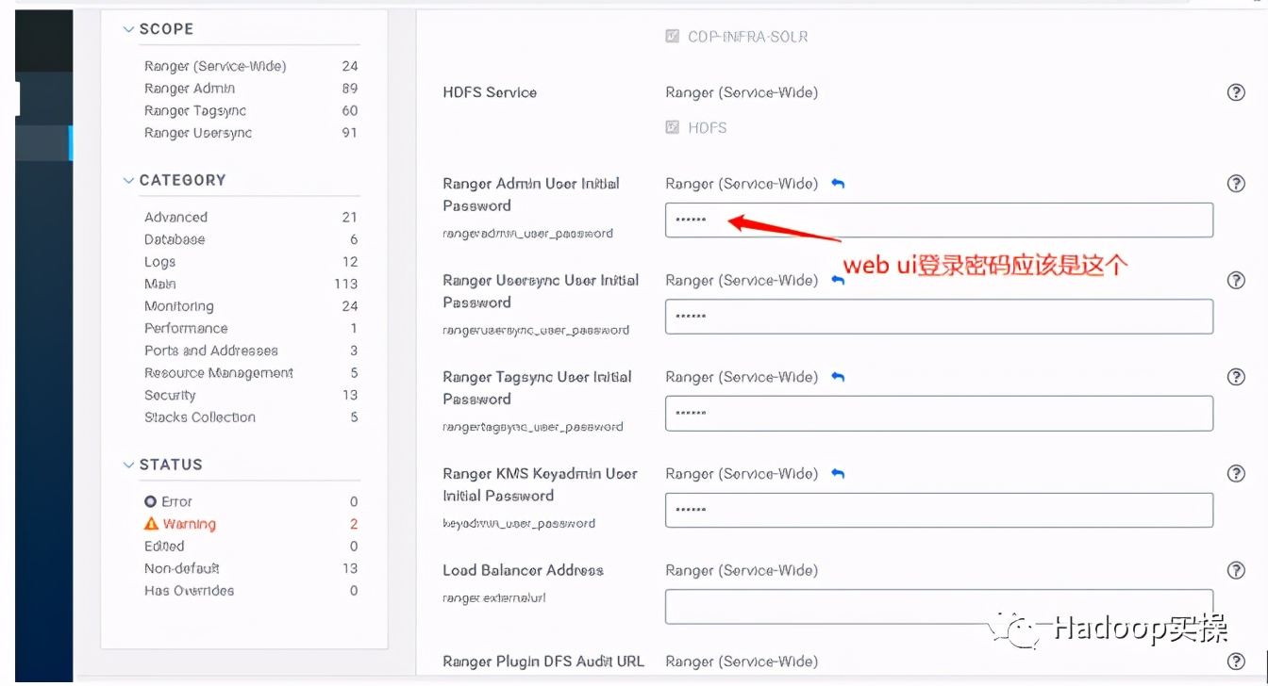This screenshot has height=686, width=1268.
Task: Revert the Ranger Admin User Initial Password change
Action: coord(838,185)
